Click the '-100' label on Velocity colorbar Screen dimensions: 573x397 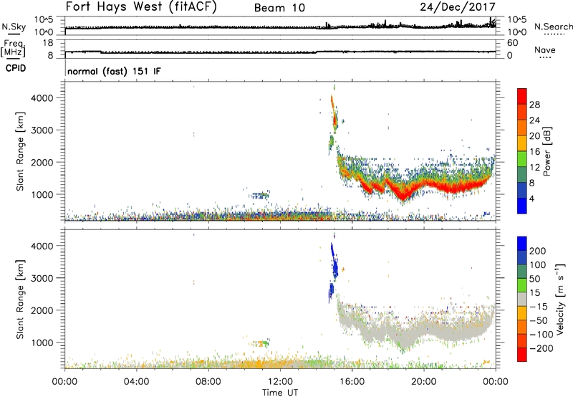(x=541, y=334)
